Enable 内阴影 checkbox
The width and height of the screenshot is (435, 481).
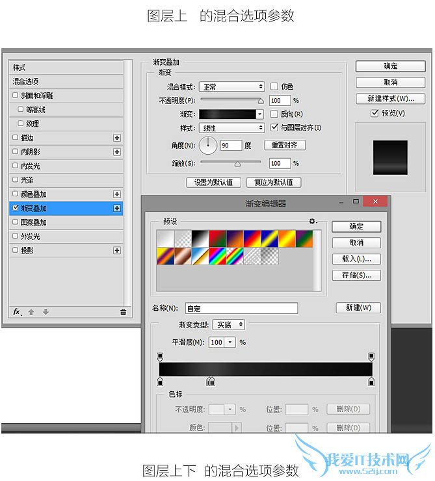[x=15, y=151]
